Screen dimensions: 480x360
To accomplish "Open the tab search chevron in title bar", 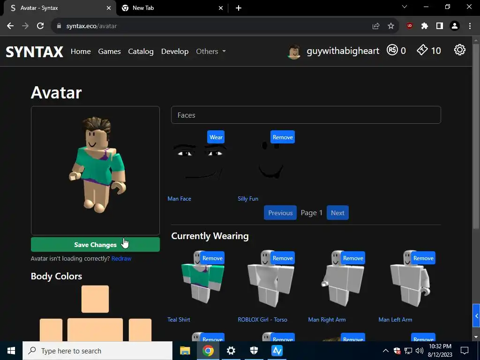I will 405,7.
